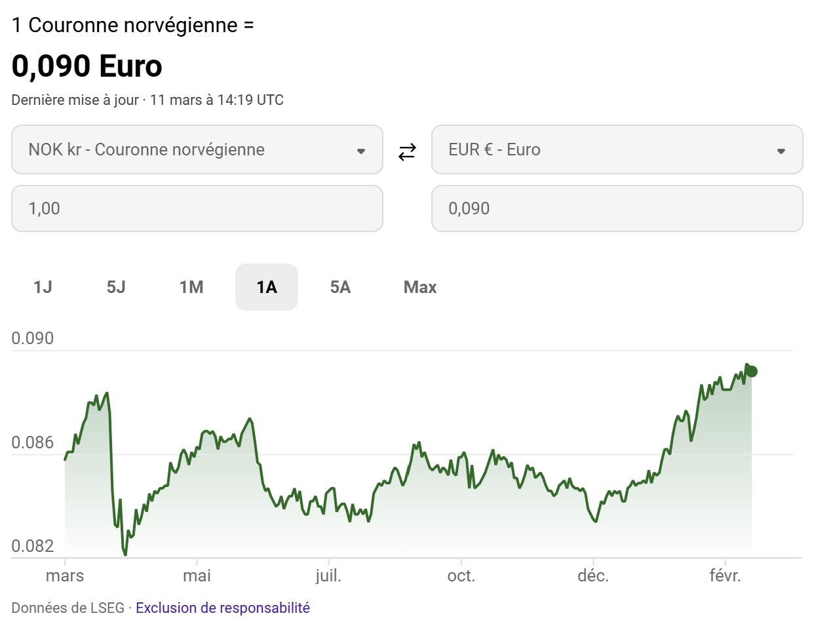The image size is (814, 624).
Task: Click the déc. axis label
Action: 593,576
